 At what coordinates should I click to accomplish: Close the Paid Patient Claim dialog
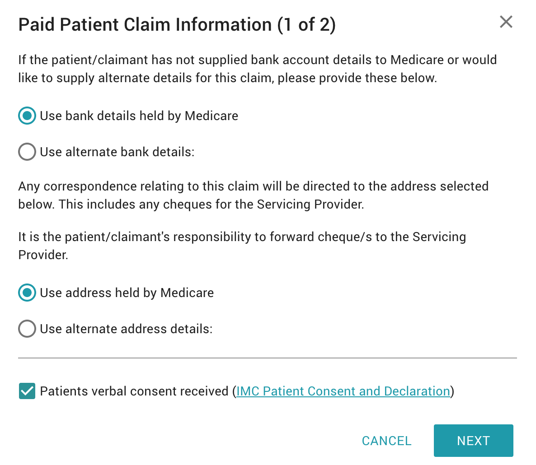(506, 22)
